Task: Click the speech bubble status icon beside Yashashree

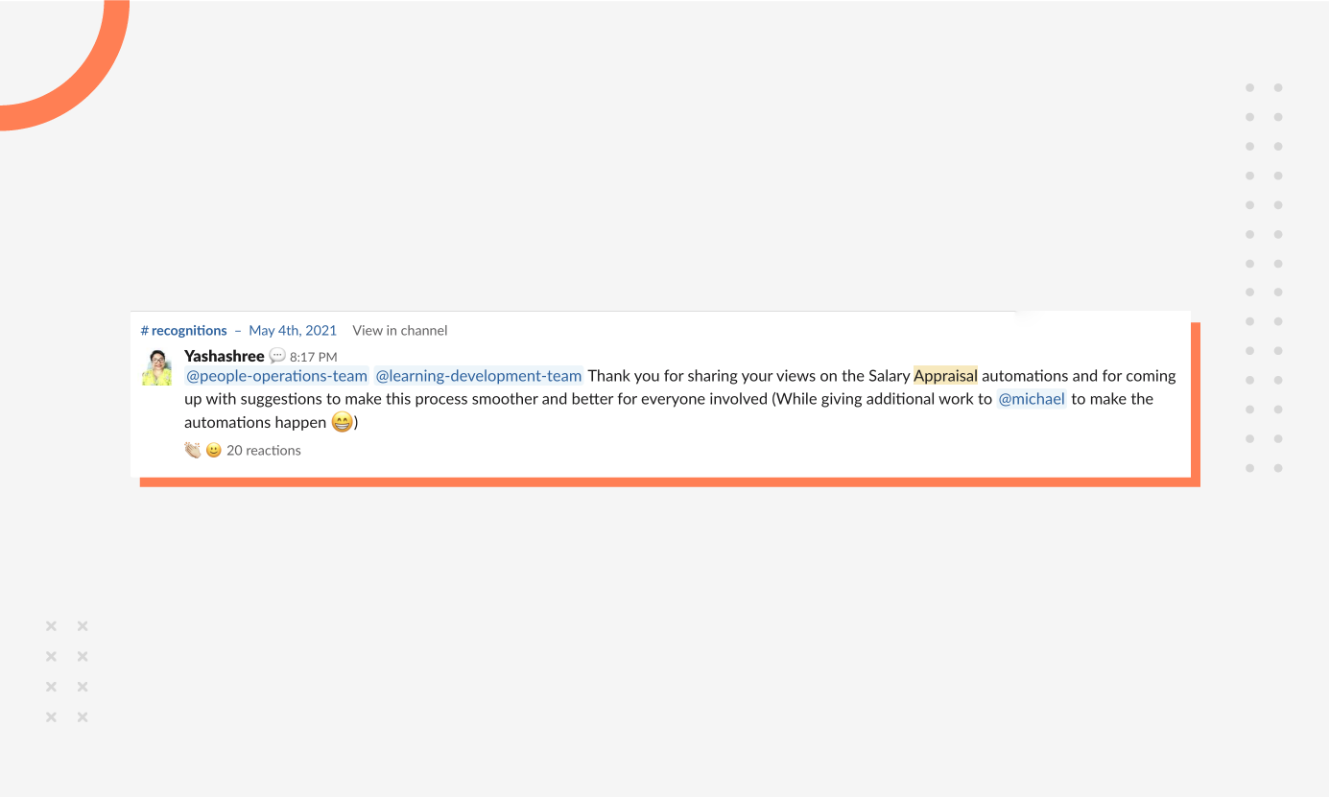Action: (277, 356)
